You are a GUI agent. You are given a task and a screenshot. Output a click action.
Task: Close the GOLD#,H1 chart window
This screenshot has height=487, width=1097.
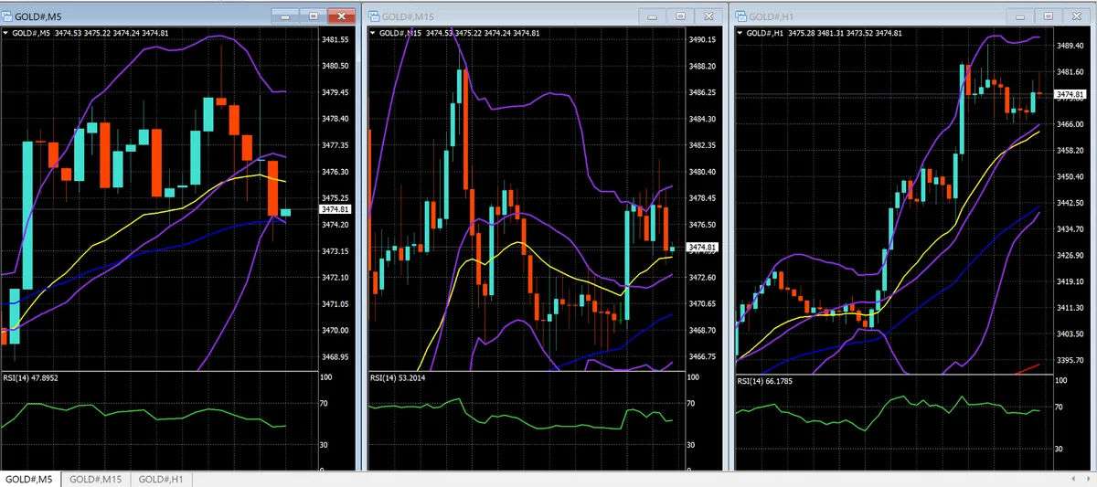click(x=1076, y=16)
